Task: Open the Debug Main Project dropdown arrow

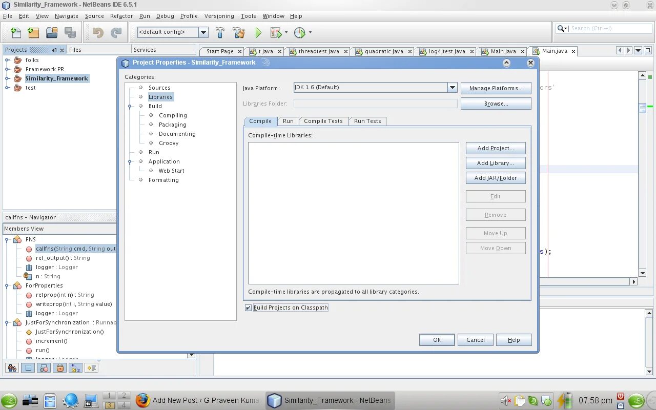Action: point(286,32)
